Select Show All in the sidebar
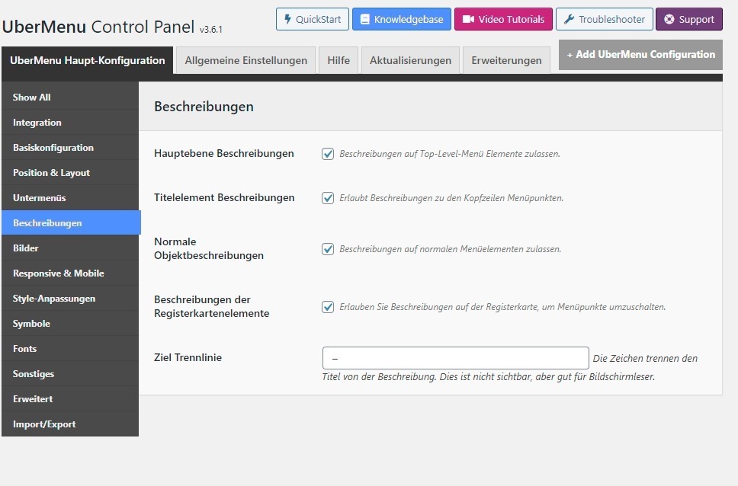The width and height of the screenshot is (738, 486). 70,98
